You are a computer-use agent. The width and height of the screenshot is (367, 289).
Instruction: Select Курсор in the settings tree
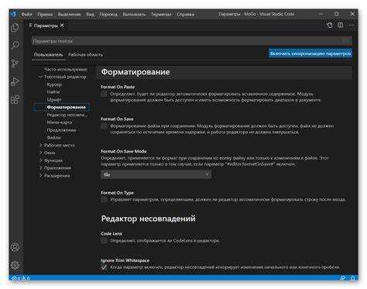pos(54,84)
